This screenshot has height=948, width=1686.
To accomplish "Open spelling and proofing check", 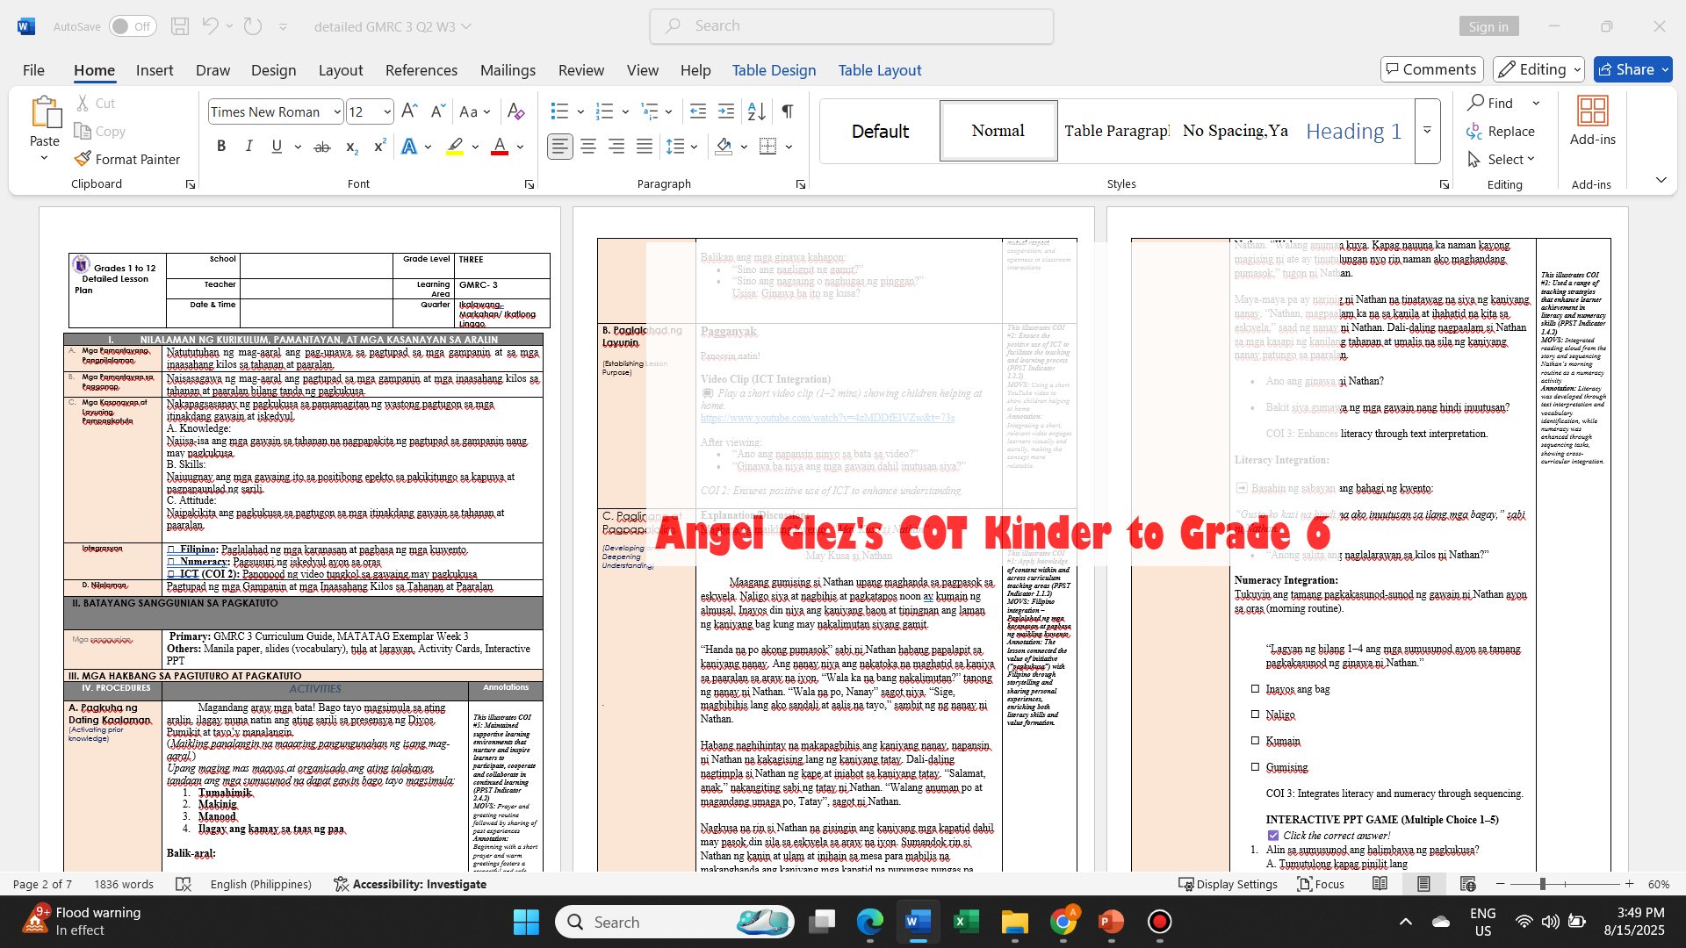I will 184,884.
